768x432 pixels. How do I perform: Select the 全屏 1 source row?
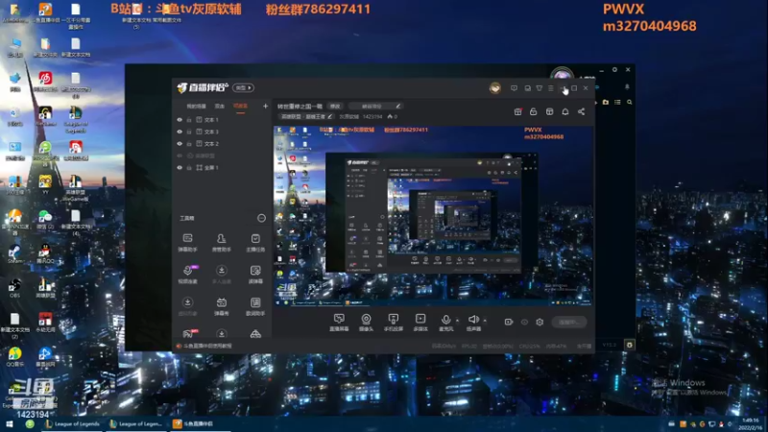(223, 167)
